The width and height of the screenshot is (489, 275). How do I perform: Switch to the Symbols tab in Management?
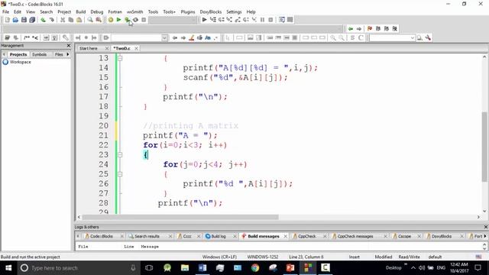click(x=39, y=54)
